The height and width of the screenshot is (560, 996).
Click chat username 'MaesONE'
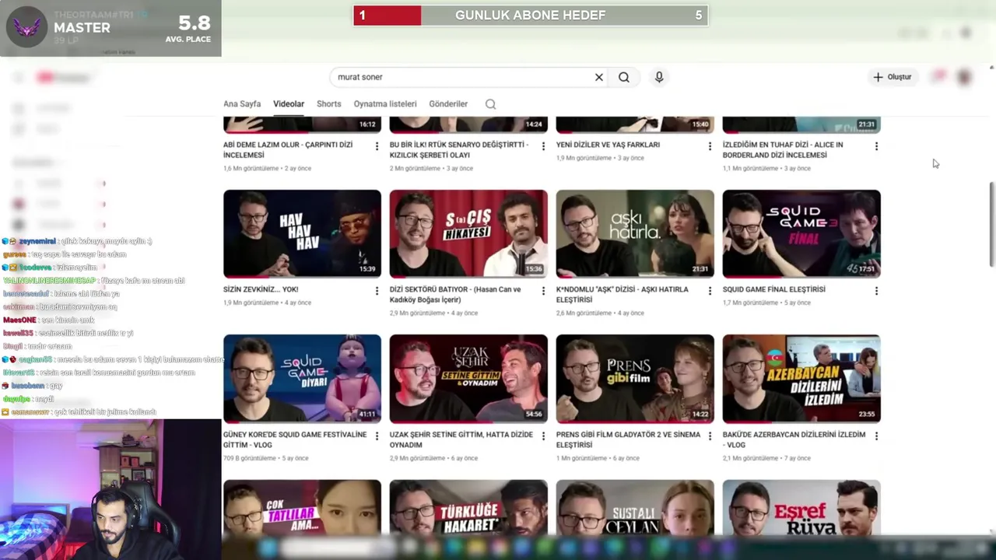(x=19, y=320)
